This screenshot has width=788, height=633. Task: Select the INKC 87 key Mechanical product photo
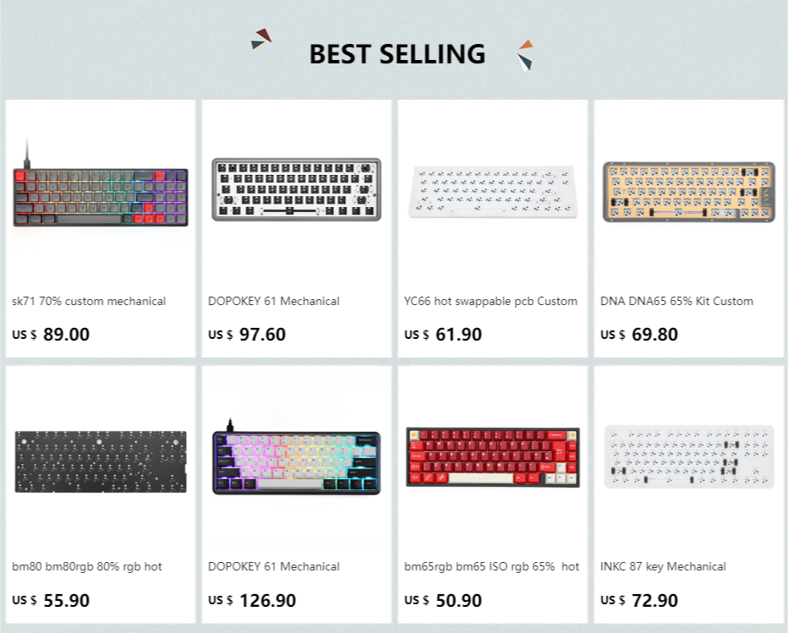[x=689, y=456]
